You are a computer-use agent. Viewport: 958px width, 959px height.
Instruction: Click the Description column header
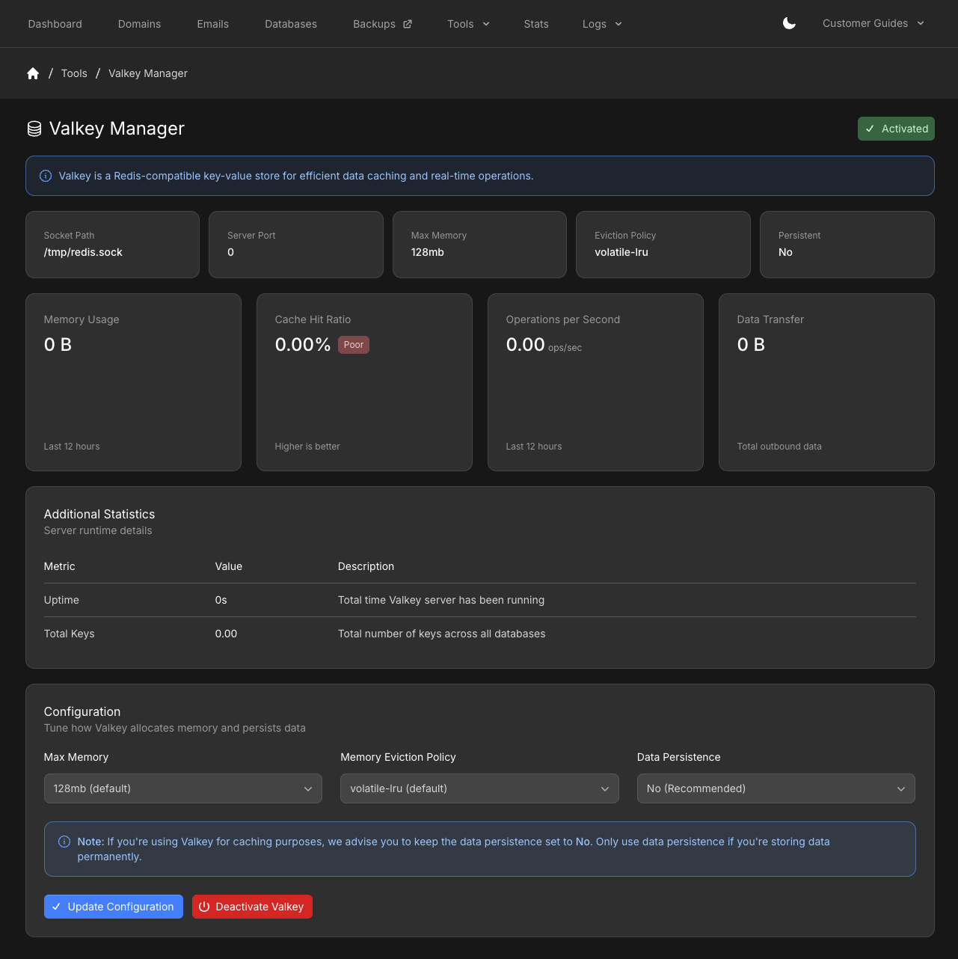(366, 566)
